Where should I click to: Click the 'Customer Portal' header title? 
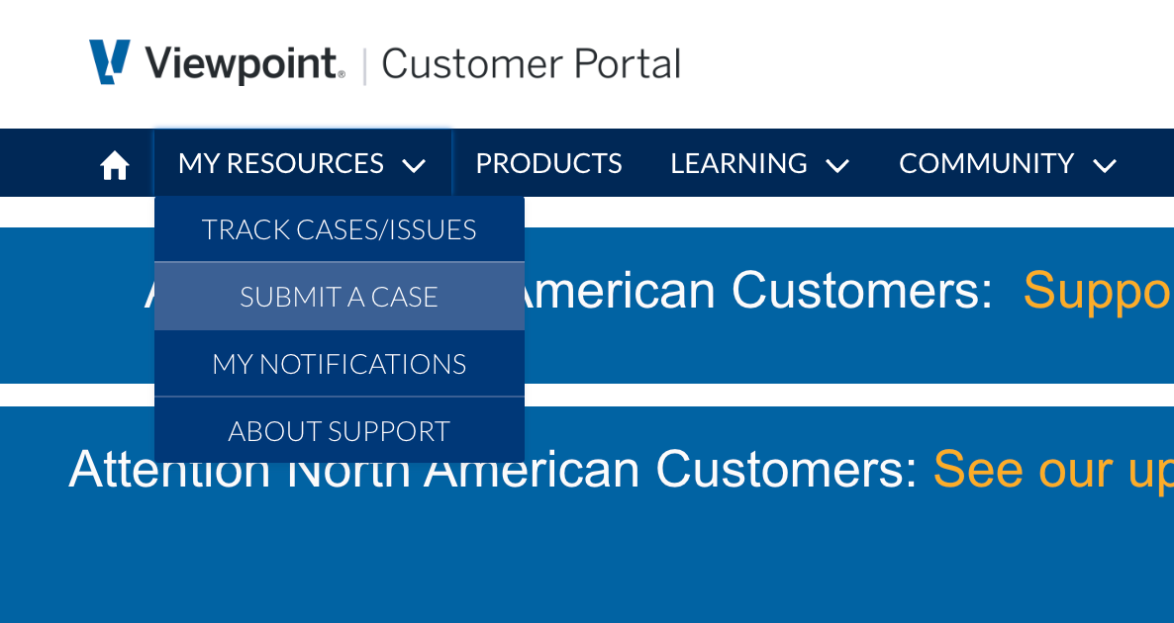click(531, 64)
